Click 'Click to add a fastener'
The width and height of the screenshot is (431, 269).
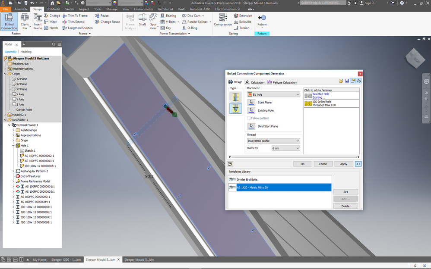coord(331,90)
